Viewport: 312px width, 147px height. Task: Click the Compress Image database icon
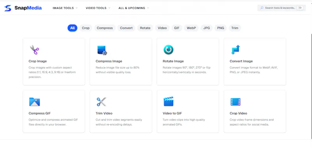(x=102, y=50)
